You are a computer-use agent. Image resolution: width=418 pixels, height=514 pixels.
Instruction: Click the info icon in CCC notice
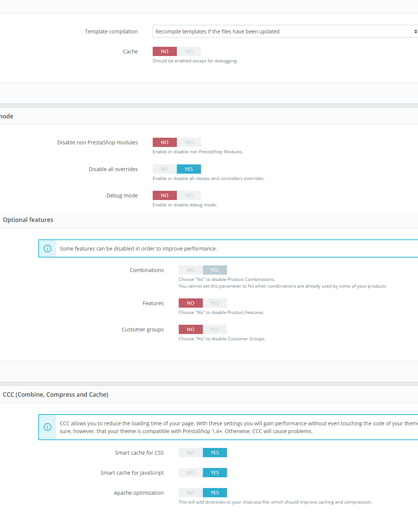(48, 427)
